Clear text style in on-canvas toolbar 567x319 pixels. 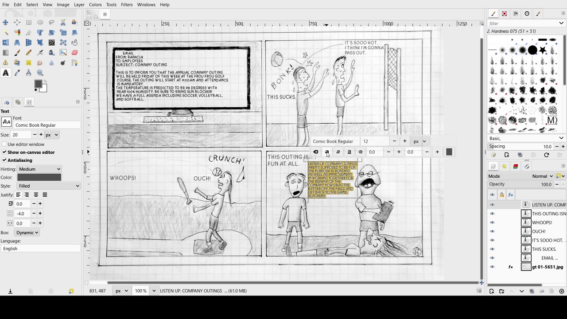[x=316, y=152]
